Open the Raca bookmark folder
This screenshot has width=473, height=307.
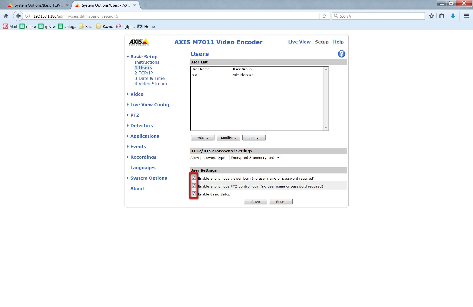click(86, 26)
